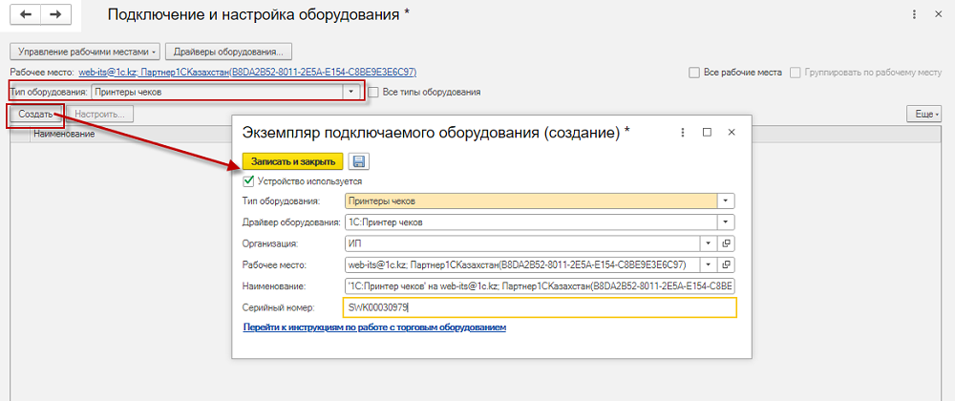
Task: Close the Подключение и настройка оборудования window
Action: (939, 14)
